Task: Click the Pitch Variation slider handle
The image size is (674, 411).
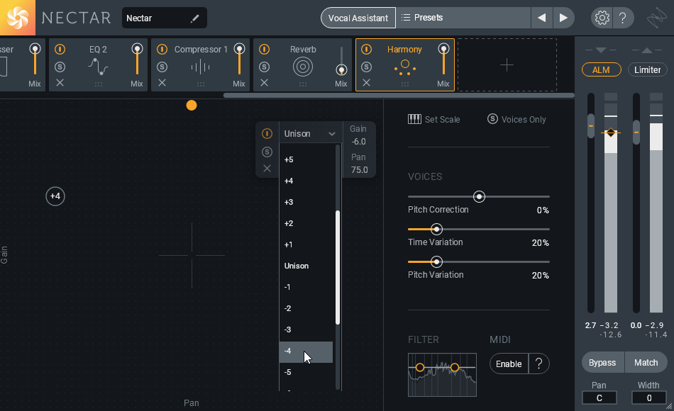Action: pyautogui.click(x=436, y=262)
